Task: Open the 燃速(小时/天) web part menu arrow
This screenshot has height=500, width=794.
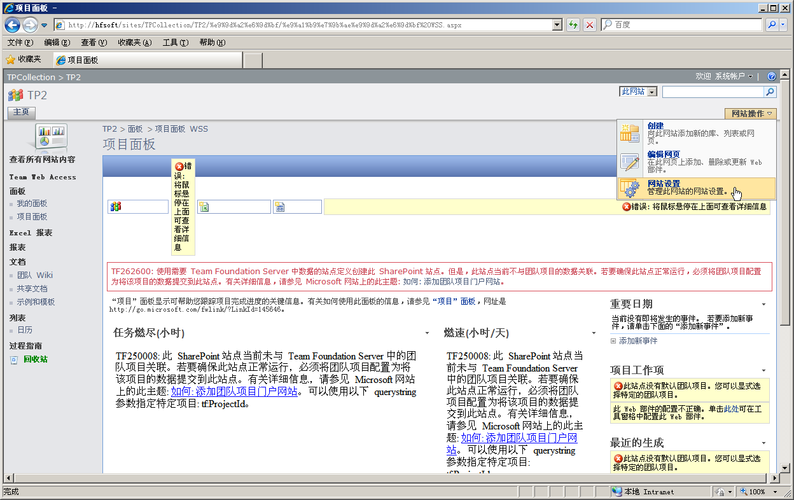Action: coord(594,333)
